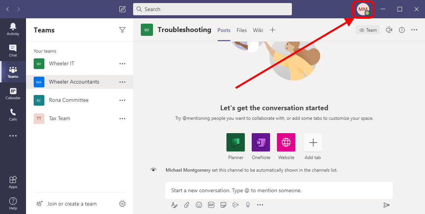Image resolution: width=425 pixels, height=214 pixels.
Task: Click the new conversation message box
Action: coord(279,190)
